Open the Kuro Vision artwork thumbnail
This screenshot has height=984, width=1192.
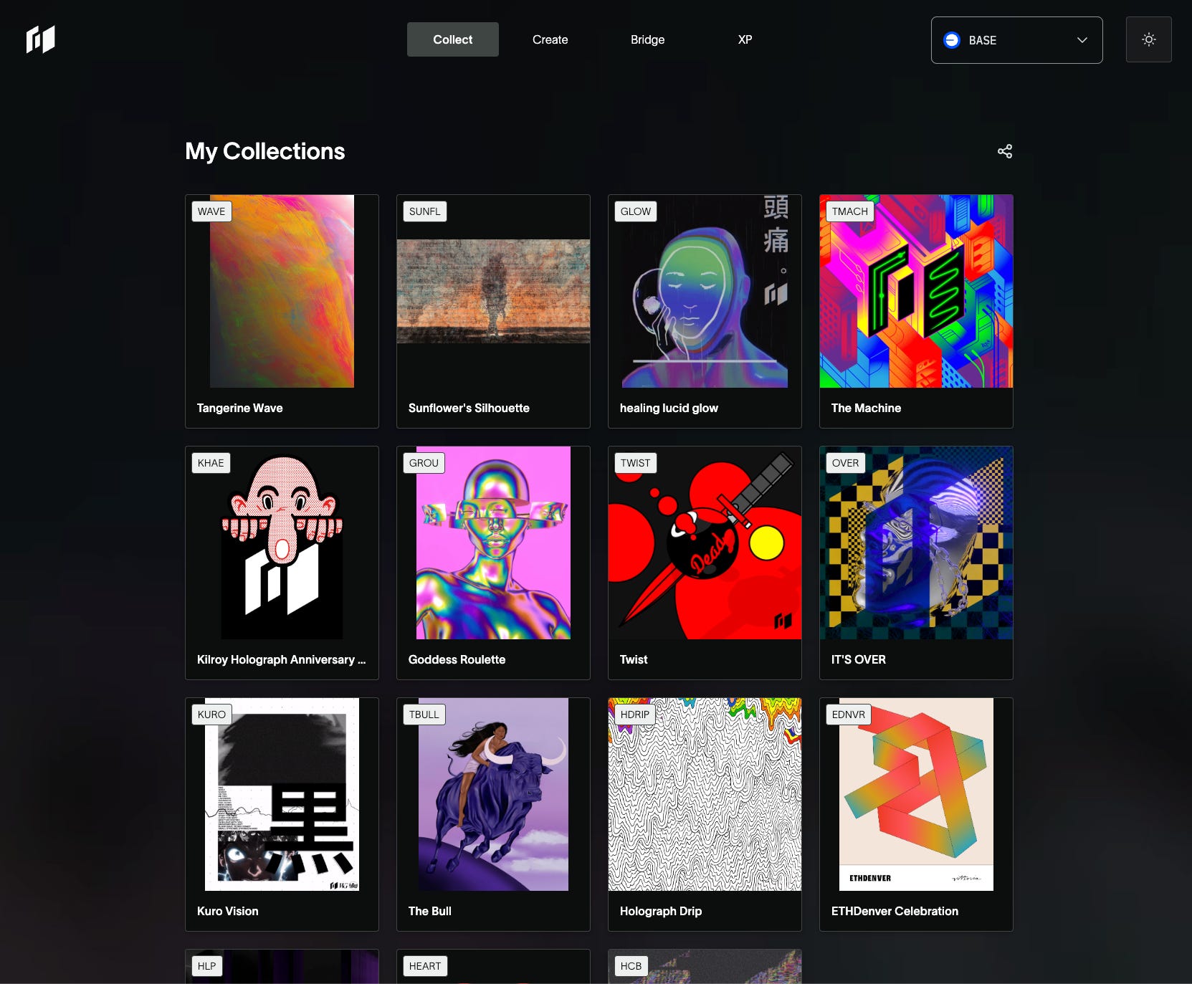(x=282, y=794)
